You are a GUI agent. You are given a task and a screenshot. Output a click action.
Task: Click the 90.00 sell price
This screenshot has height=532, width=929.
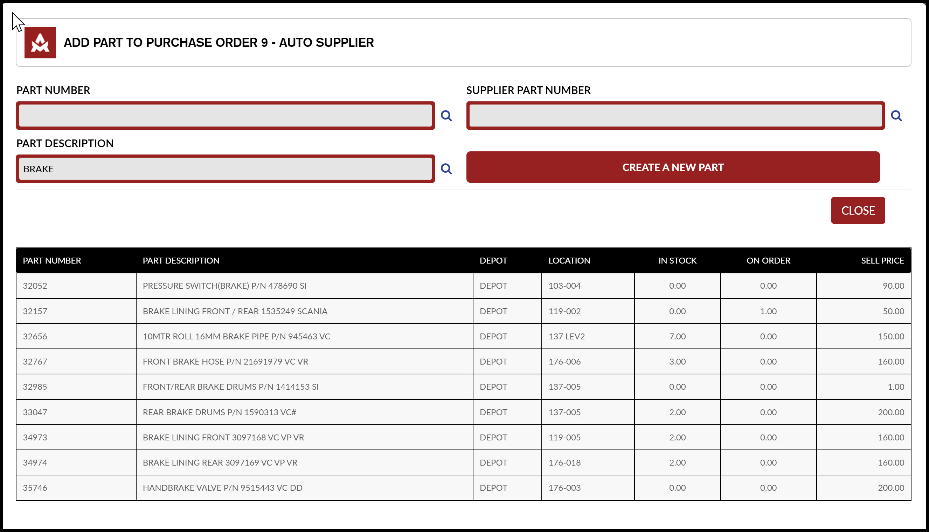(x=893, y=286)
